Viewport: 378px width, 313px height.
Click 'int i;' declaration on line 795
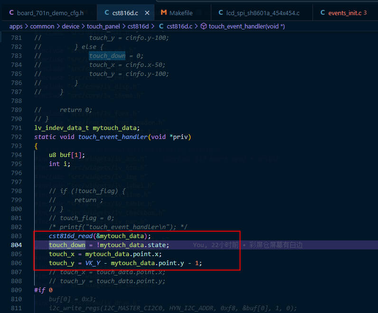[59, 164]
